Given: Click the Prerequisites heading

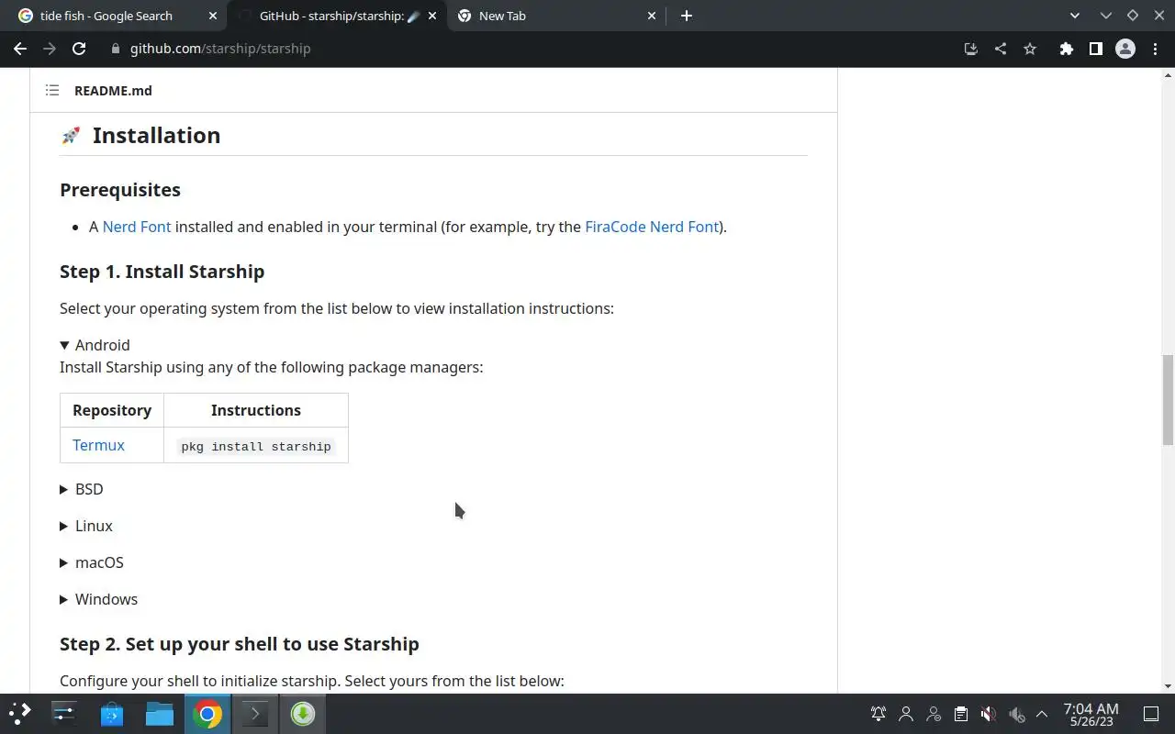Looking at the screenshot, I should coord(120,190).
